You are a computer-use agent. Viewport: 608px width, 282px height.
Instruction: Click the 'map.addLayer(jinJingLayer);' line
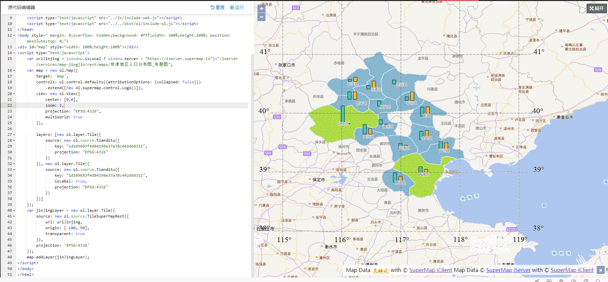(58, 257)
